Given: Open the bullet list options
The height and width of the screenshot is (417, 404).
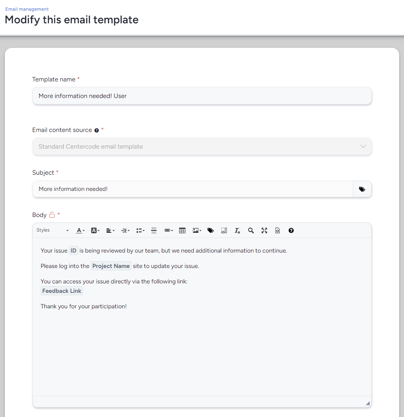Looking at the screenshot, I should tap(140, 230).
